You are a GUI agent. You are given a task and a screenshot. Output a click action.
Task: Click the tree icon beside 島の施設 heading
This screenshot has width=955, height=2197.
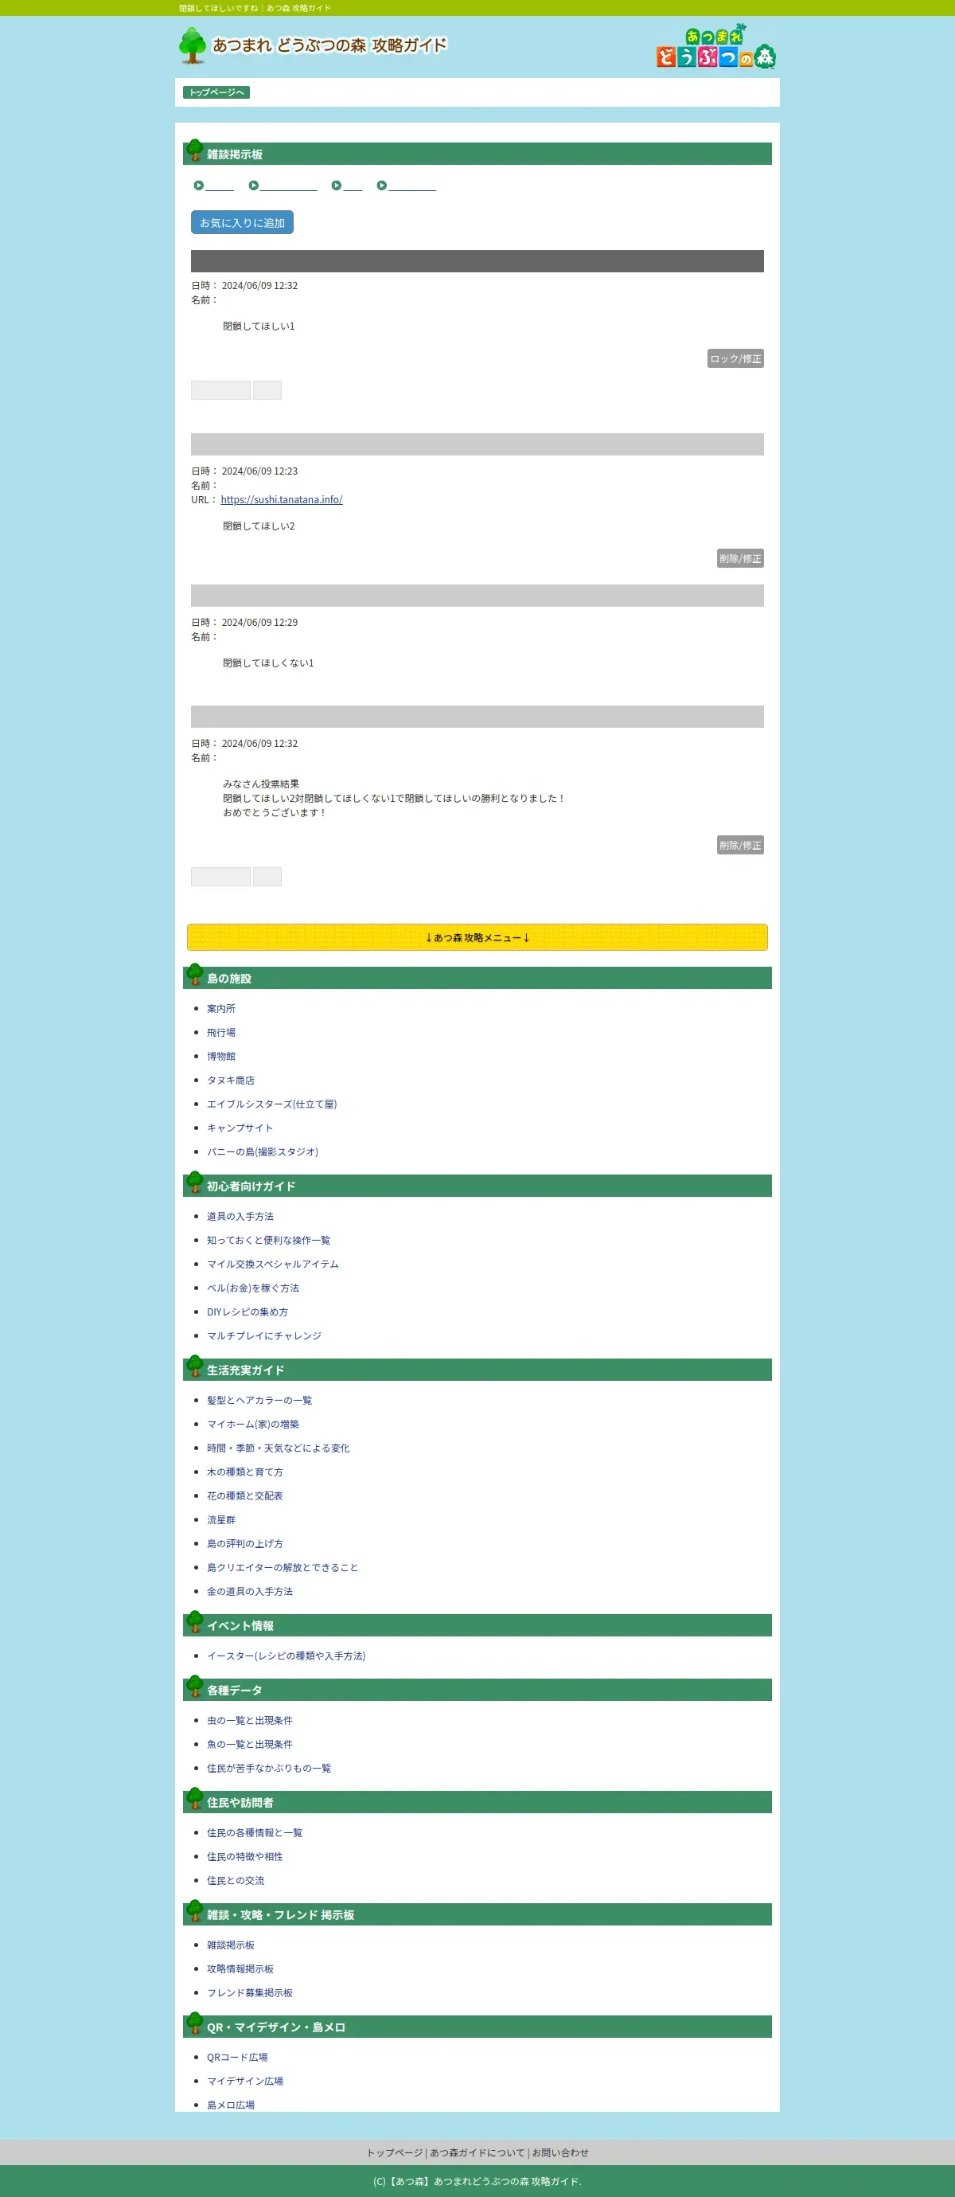[194, 974]
